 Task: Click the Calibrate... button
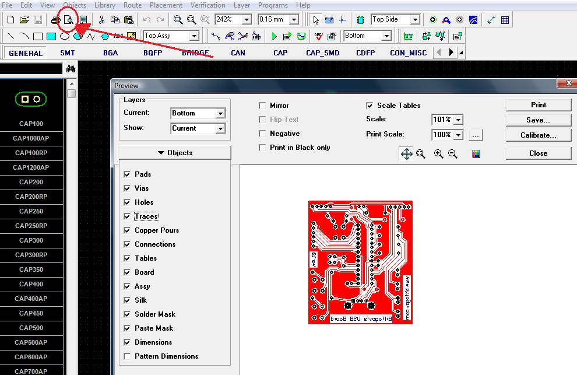(x=539, y=135)
